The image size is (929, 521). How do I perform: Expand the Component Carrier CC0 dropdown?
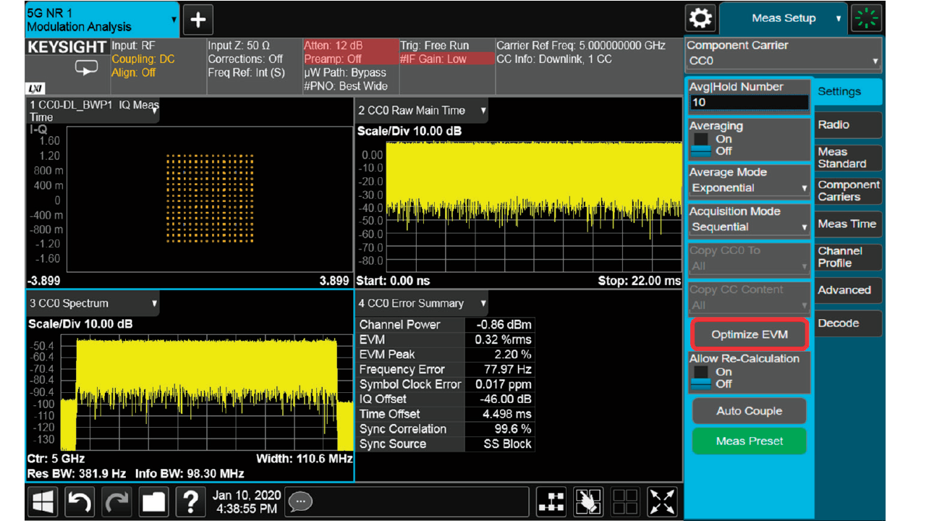(783, 61)
